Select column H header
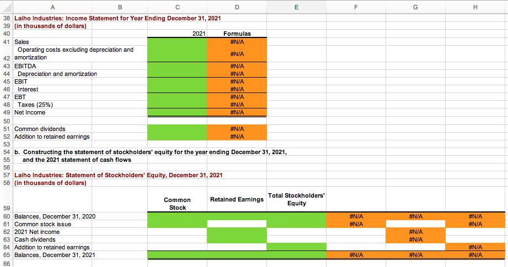The height and width of the screenshot is (267, 508). coord(475,7)
